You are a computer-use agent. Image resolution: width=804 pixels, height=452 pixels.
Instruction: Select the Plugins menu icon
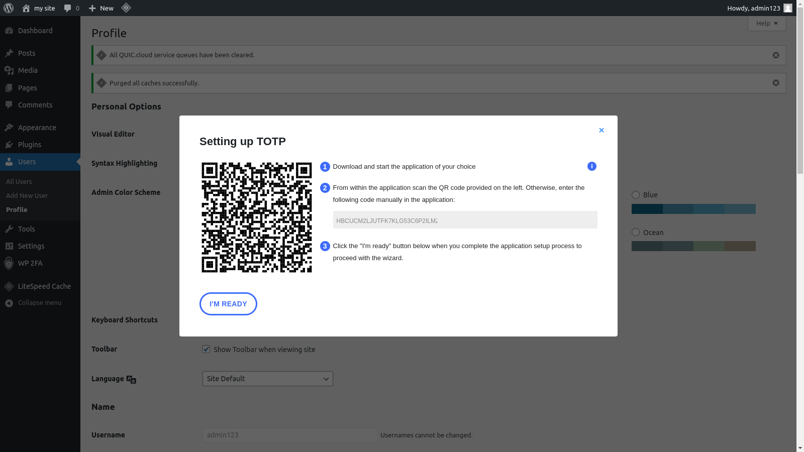pyautogui.click(x=9, y=145)
